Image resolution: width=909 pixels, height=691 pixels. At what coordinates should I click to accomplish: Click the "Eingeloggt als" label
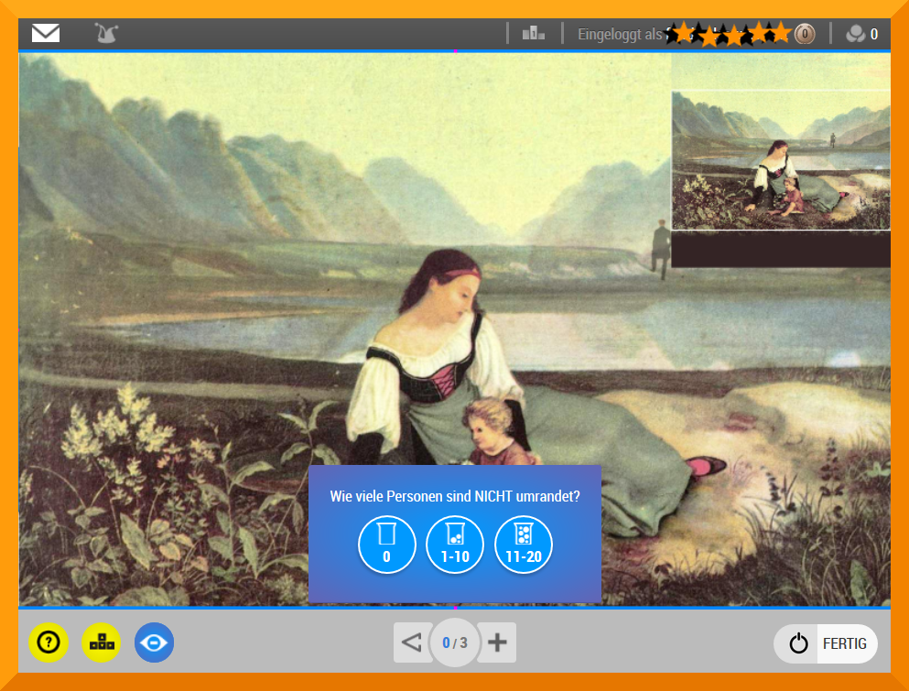pyautogui.click(x=620, y=34)
